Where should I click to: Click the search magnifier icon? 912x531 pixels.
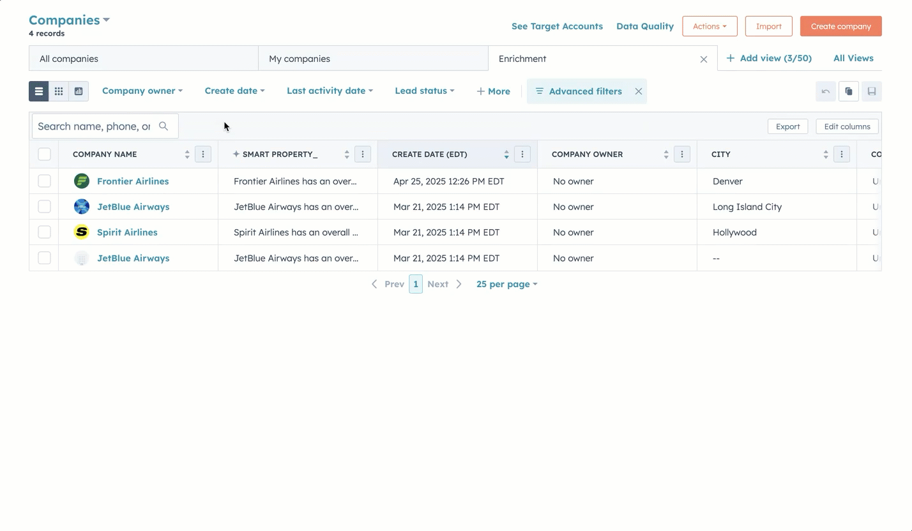pos(163,126)
